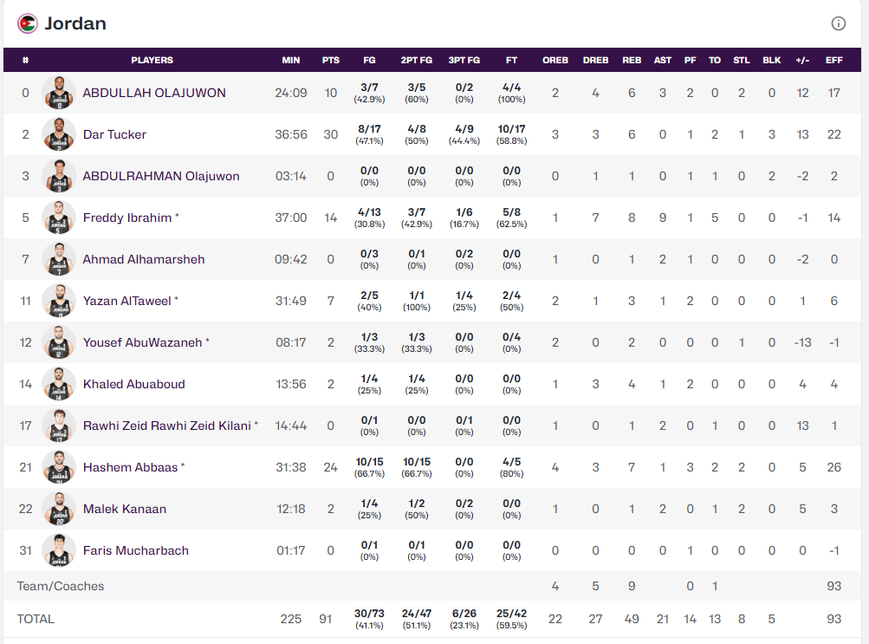Click the info icon beside Jordan header
The image size is (869, 644).
click(838, 23)
